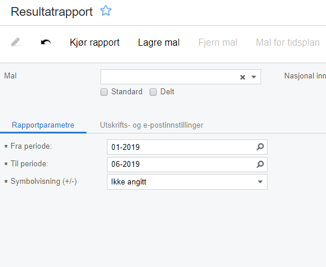Screen dimensions: 326x267
Task: Open lookup for Til periode magnifier
Action: point(260,165)
